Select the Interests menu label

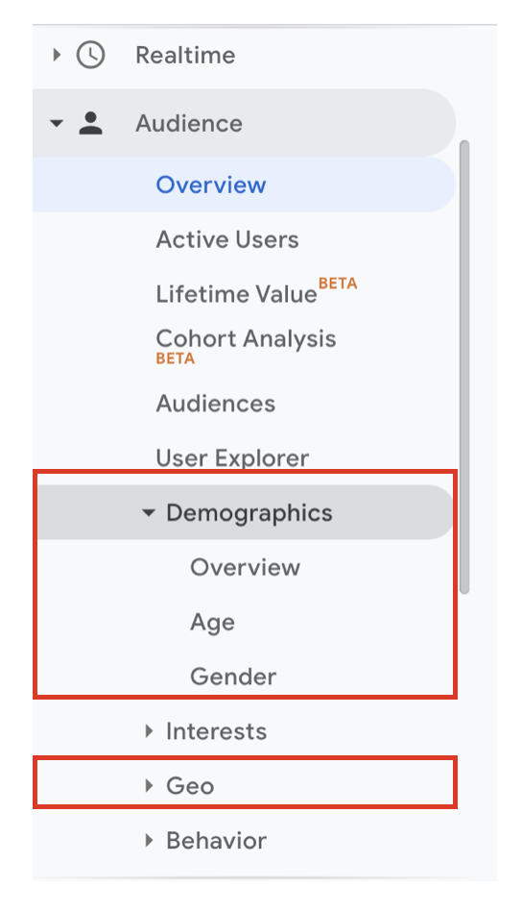click(x=216, y=731)
